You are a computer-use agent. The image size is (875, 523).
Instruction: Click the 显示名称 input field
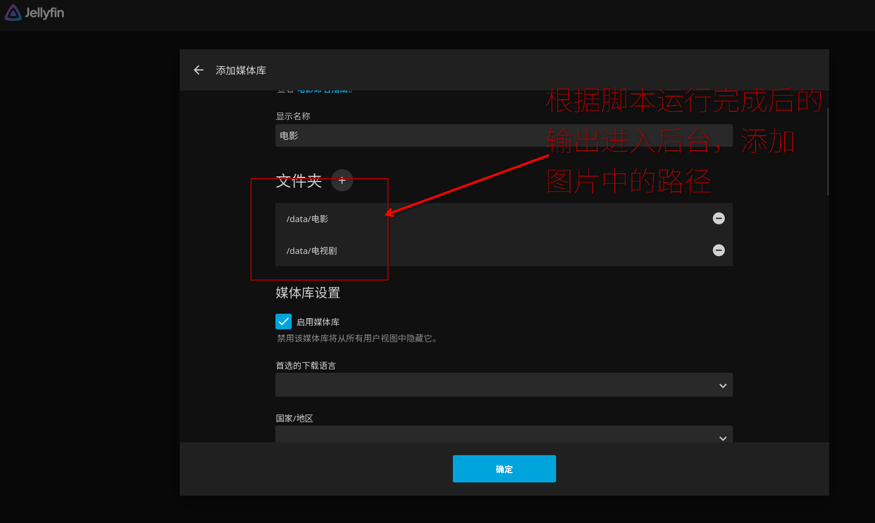504,136
